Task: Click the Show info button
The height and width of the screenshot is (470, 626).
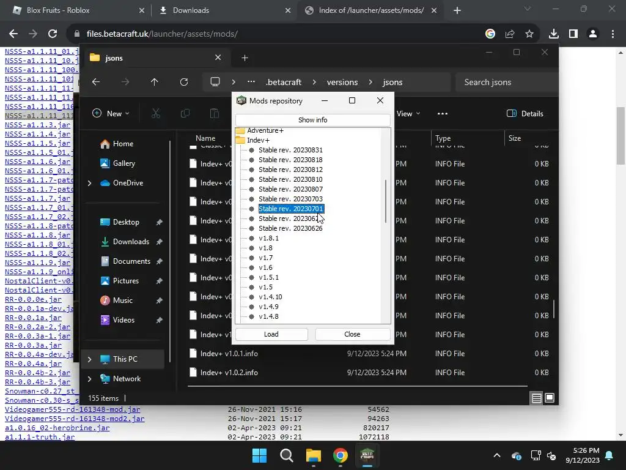Action: coord(312,120)
